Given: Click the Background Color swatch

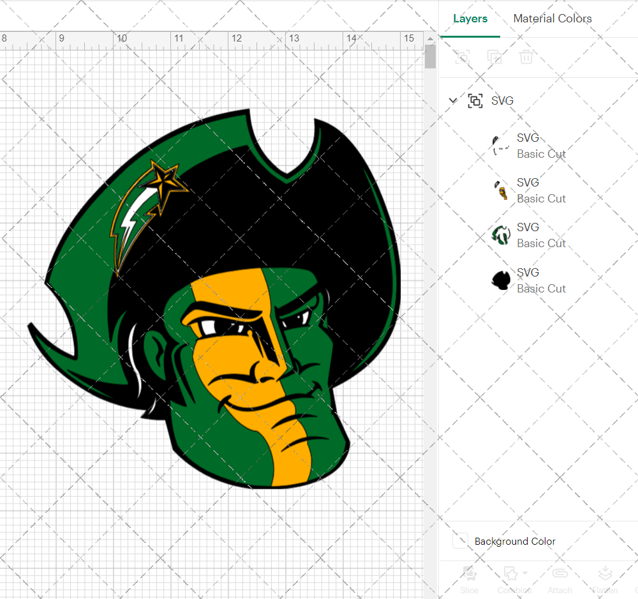Looking at the screenshot, I should pos(460,541).
